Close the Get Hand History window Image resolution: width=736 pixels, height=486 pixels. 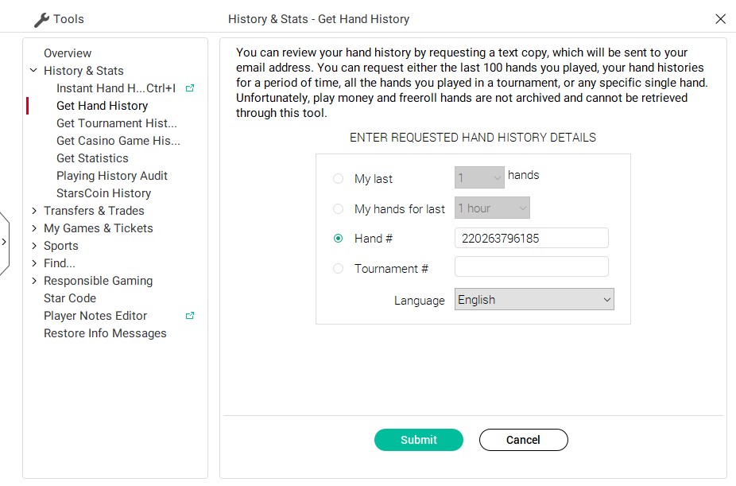(x=721, y=19)
